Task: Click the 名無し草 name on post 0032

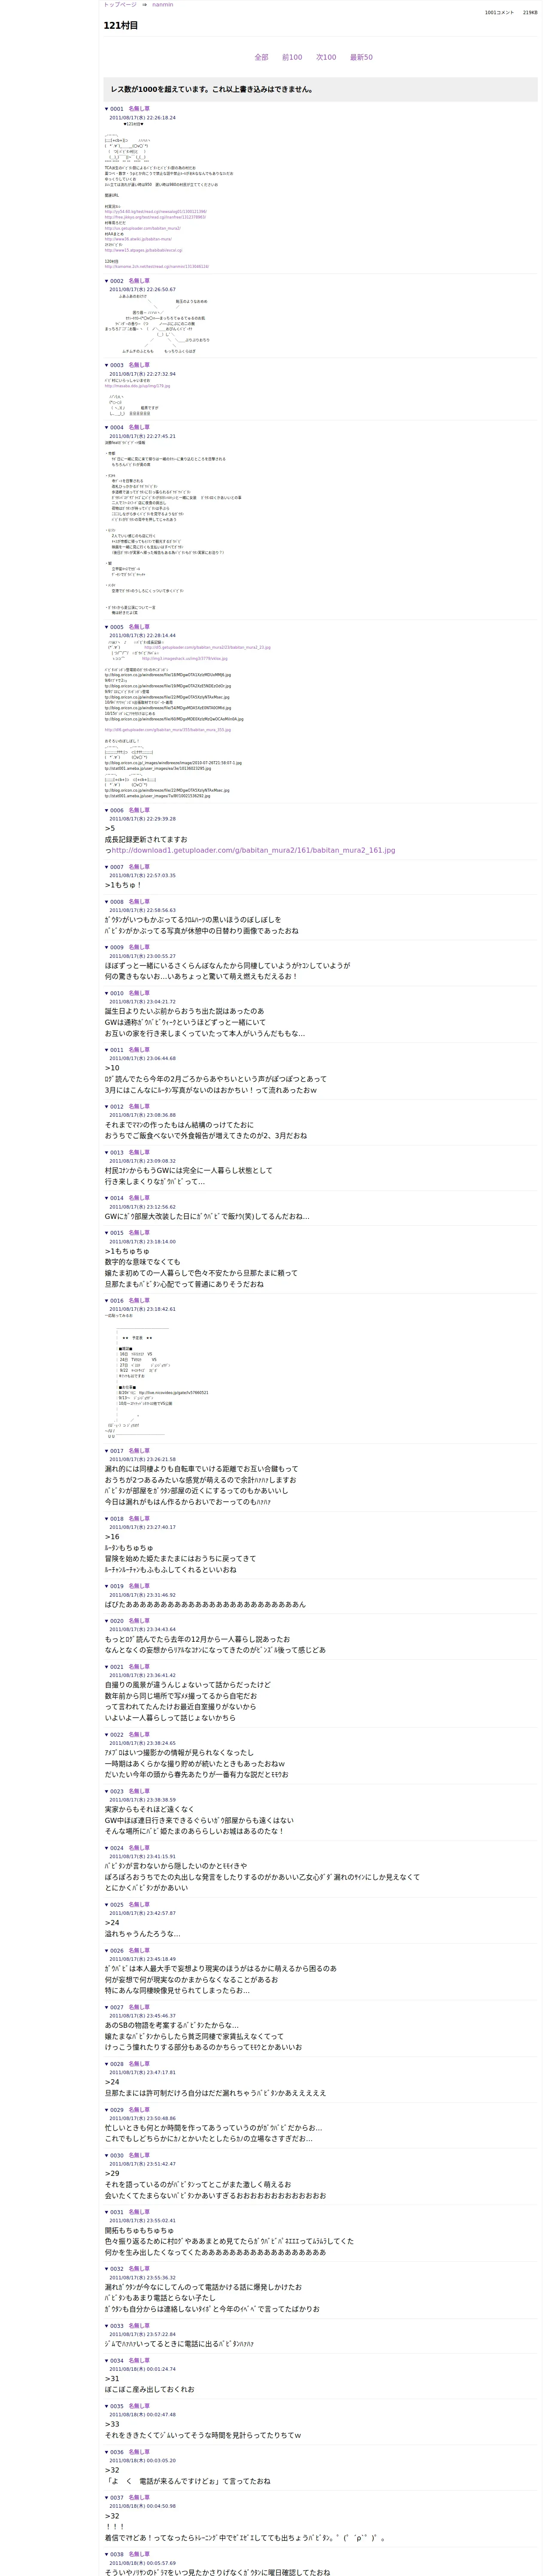Action: pyautogui.click(x=139, y=2269)
